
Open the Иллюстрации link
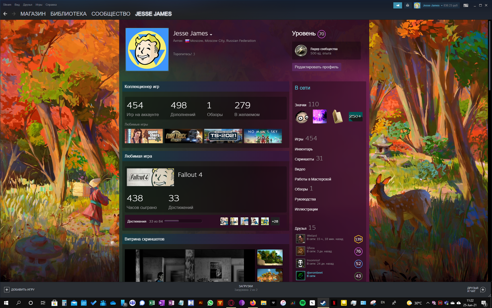[x=306, y=209]
